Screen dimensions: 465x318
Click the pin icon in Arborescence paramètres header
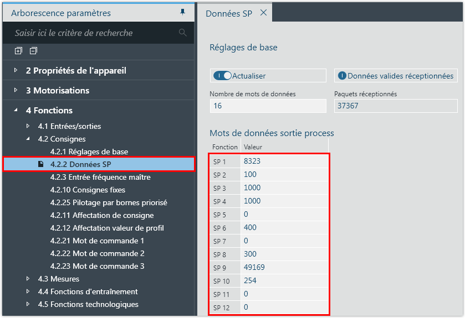click(x=183, y=12)
